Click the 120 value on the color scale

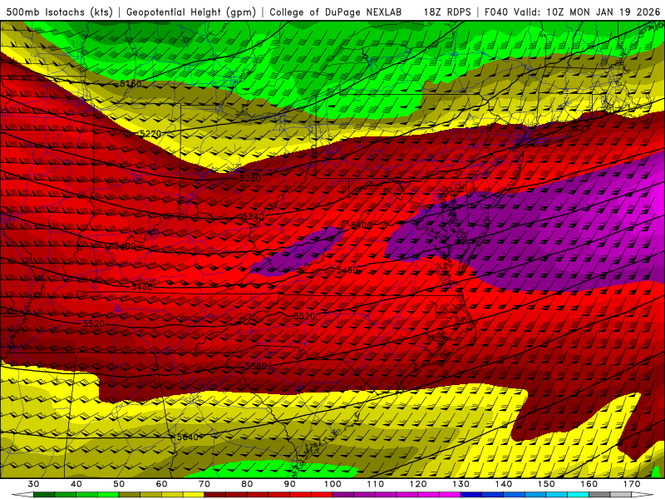418,484
